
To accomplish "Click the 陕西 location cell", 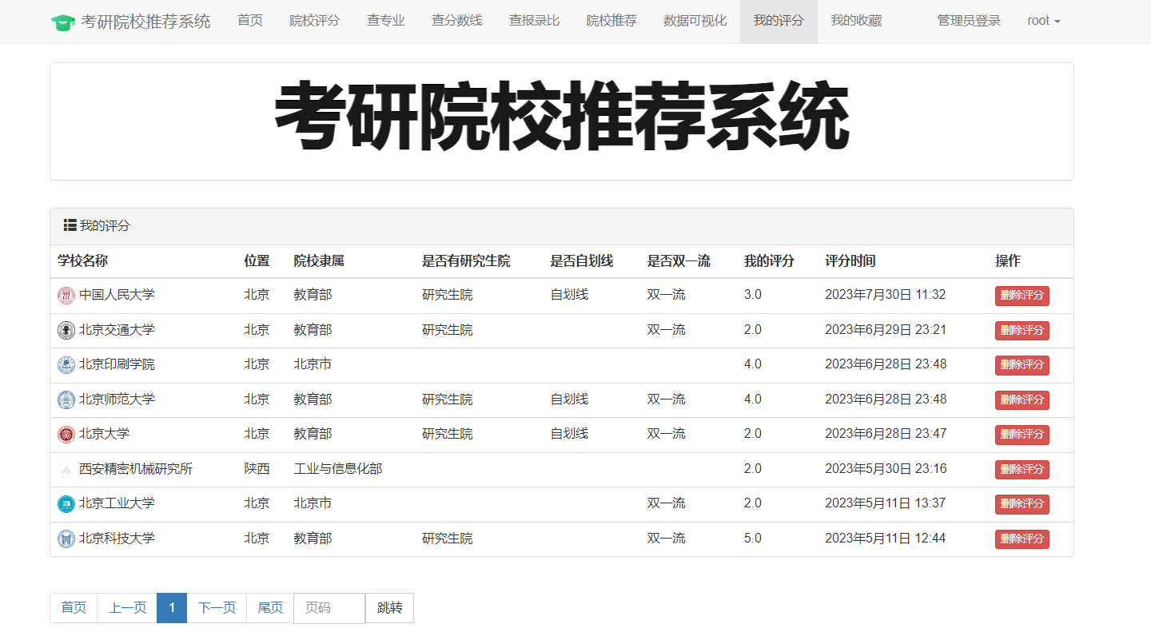I will coord(257,469).
